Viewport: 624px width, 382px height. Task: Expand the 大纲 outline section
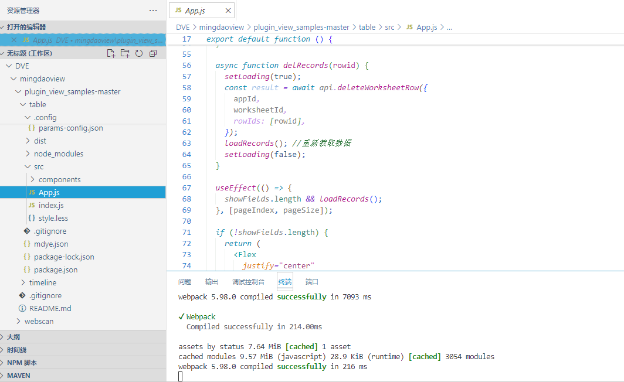pos(13,337)
